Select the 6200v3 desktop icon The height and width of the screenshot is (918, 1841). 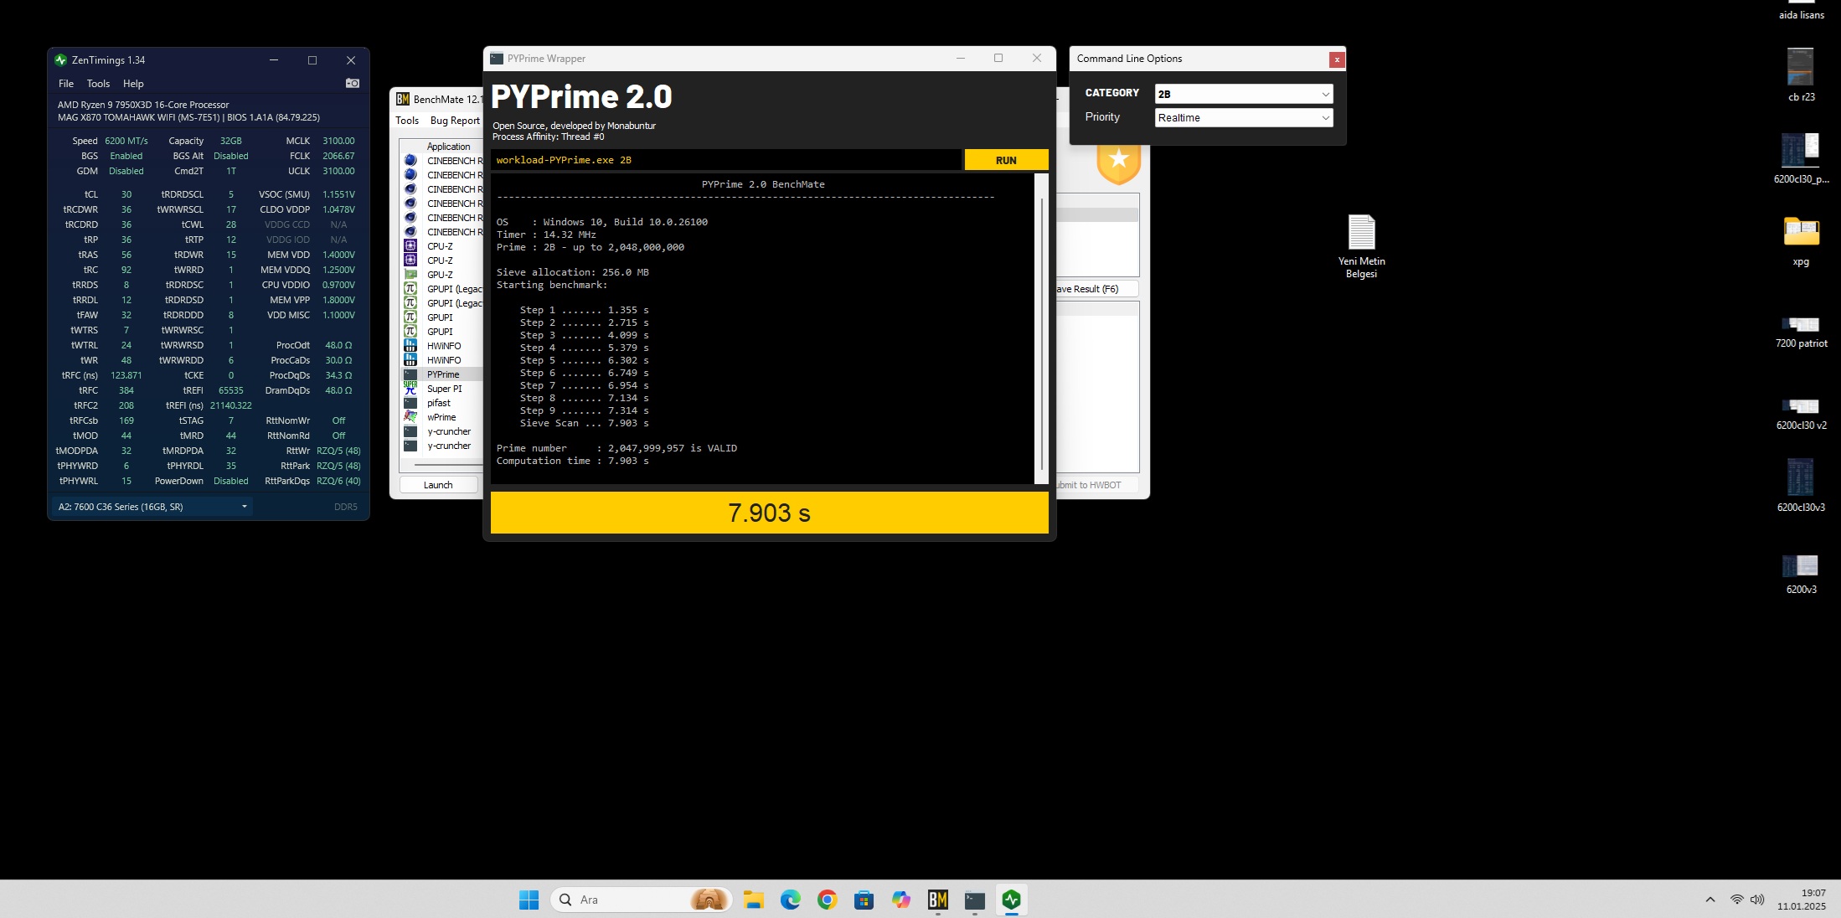1801,575
